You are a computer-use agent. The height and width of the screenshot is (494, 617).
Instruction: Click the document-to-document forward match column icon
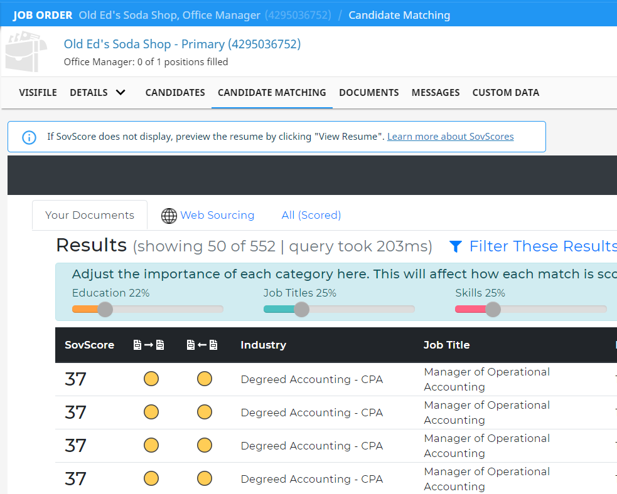pos(149,345)
